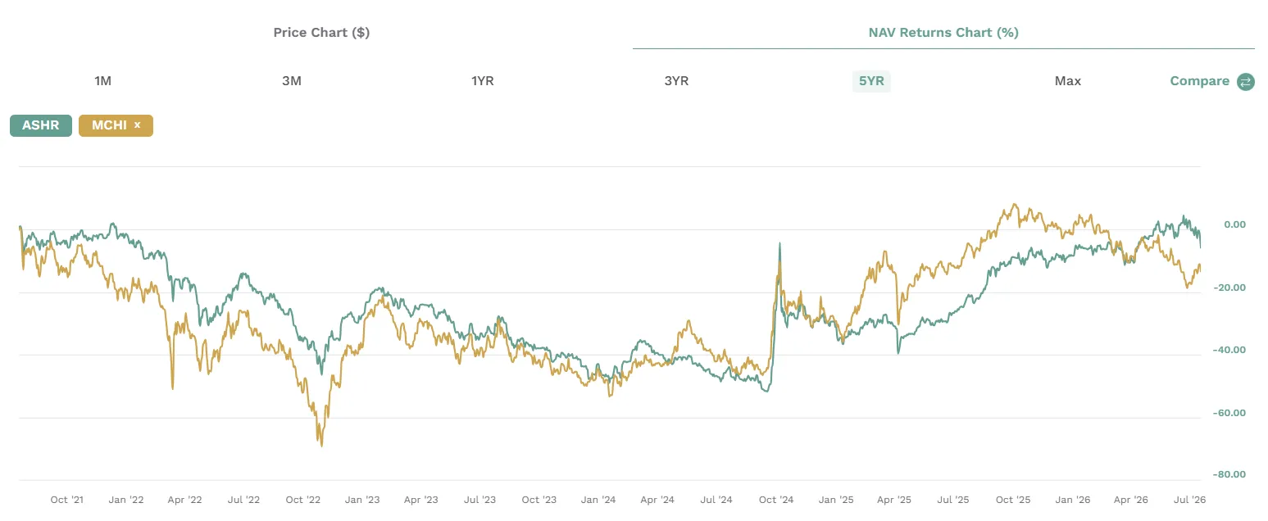
Task: Click the 0.00 y-axis label
Action: (x=1234, y=224)
